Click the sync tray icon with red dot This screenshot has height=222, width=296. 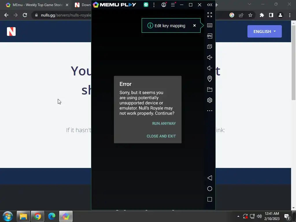(245, 216)
